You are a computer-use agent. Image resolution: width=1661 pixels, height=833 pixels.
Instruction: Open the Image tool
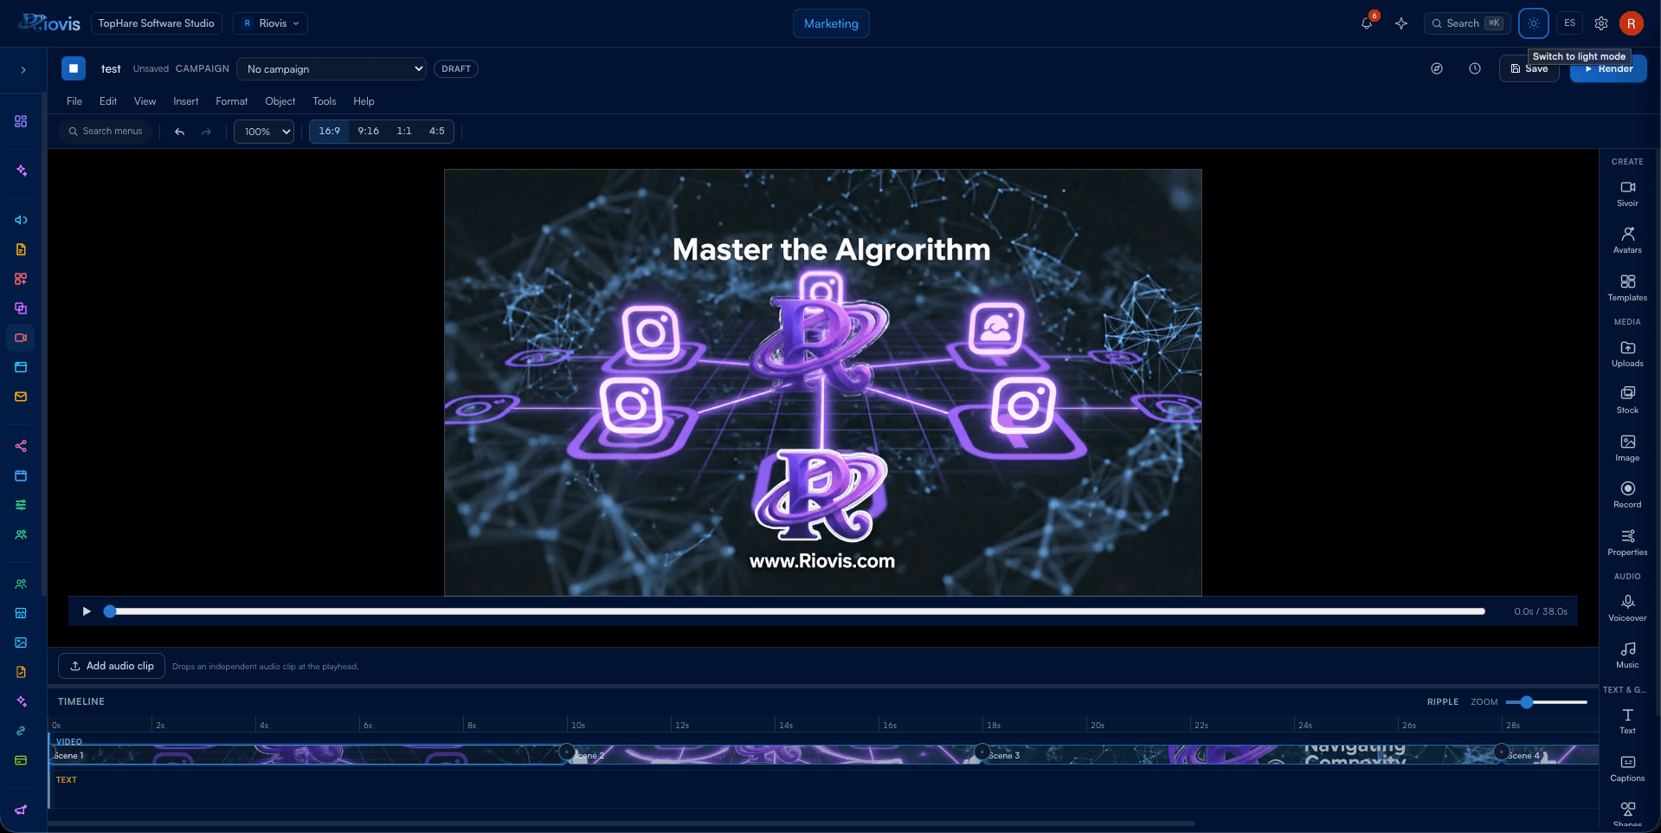[1627, 449]
